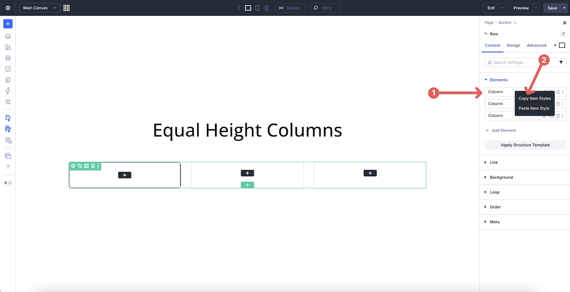This screenshot has width=570, height=292.
Task: Add module to the third column
Action: tap(370, 173)
